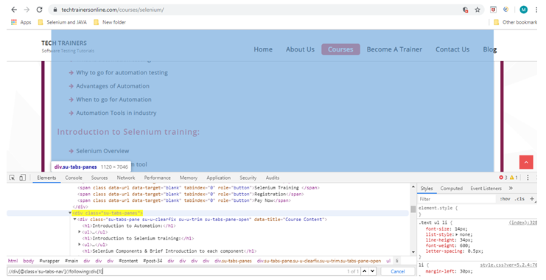
Task: Activate the DevTools inspect element picker
Action: click(x=13, y=178)
